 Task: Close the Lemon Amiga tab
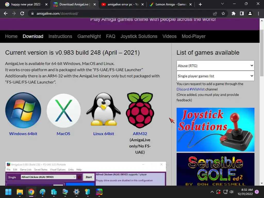191,4
